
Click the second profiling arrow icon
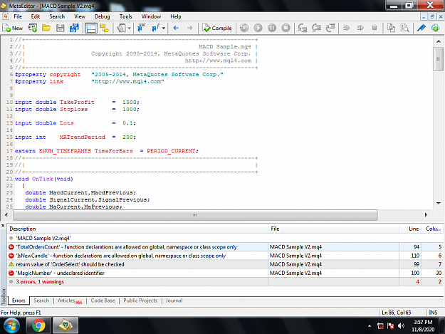(360, 28)
